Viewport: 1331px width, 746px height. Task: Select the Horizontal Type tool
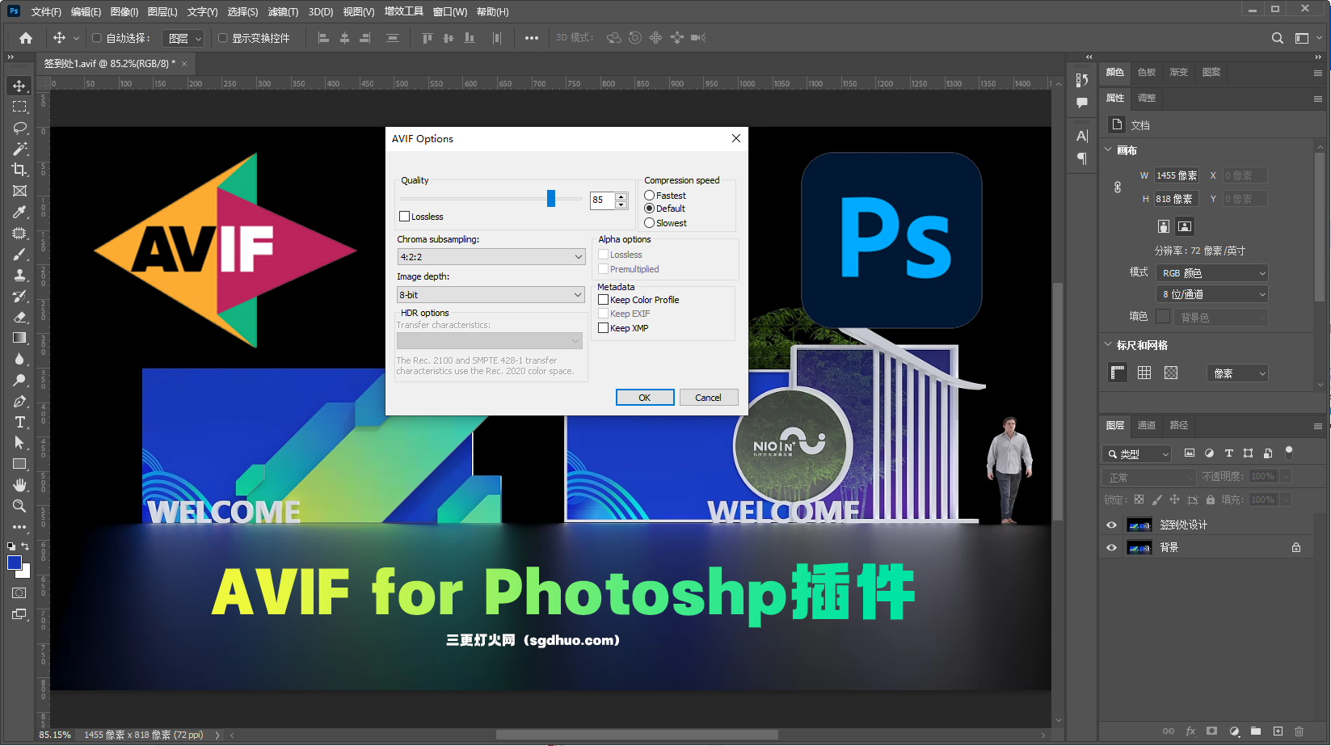(19, 422)
